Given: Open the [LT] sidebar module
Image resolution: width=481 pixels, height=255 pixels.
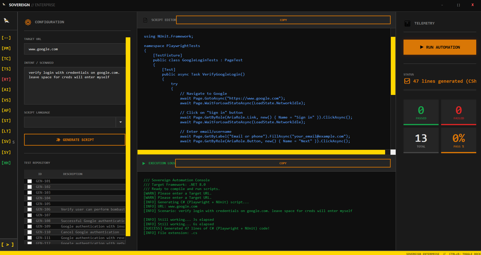Looking at the screenshot, I should pos(6,131).
